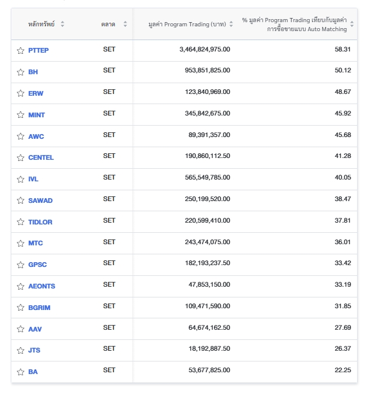Toggle the TIDLOR watchlist star
The height and width of the screenshot is (395, 366).
[20, 223]
